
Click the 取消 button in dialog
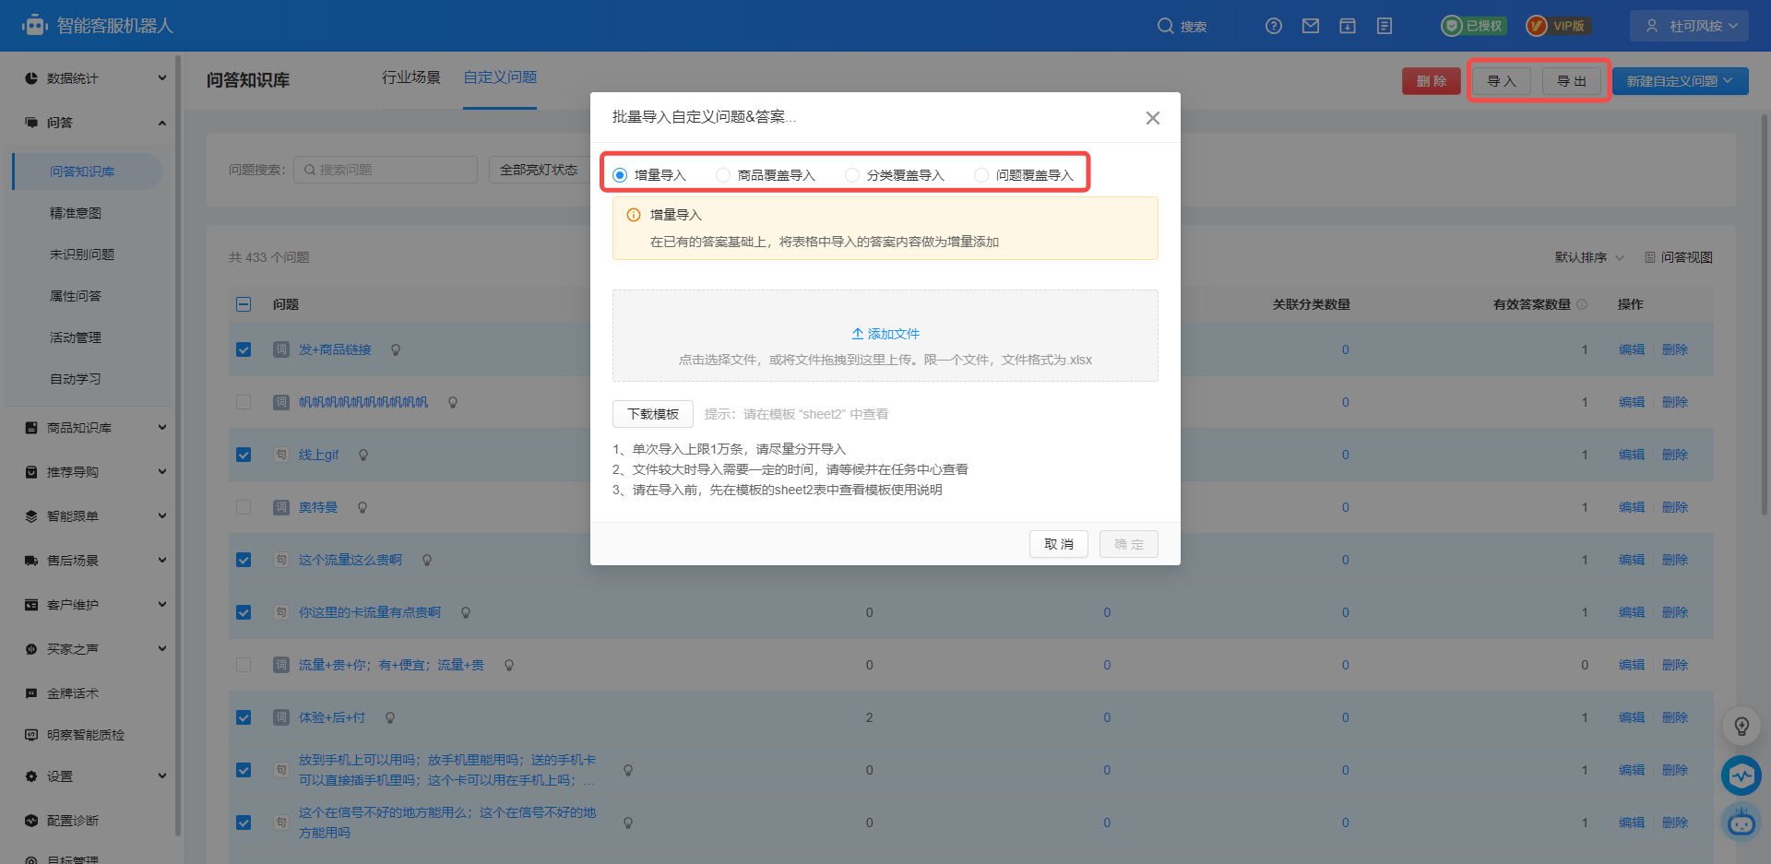[x=1059, y=544]
